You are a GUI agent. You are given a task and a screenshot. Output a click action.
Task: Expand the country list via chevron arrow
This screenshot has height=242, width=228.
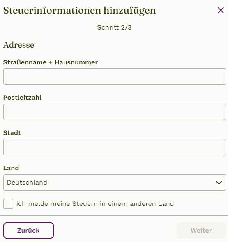219,183
